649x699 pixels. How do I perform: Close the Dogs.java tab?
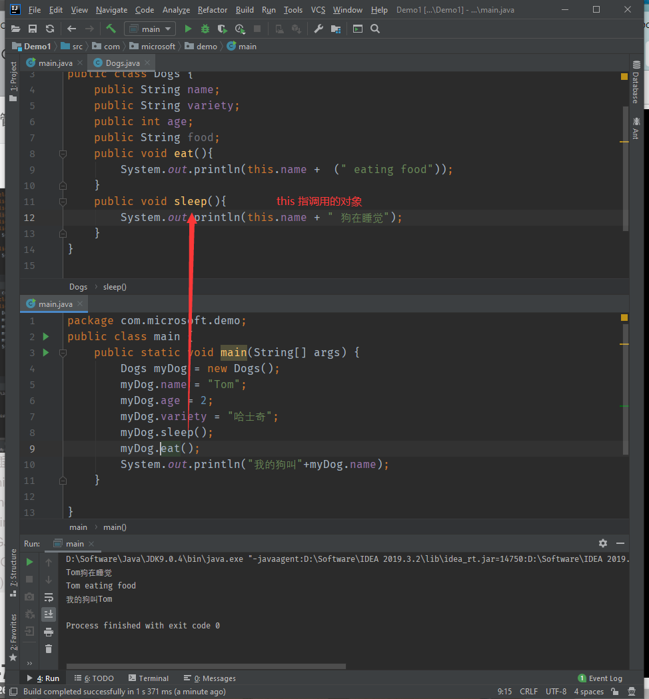[148, 63]
